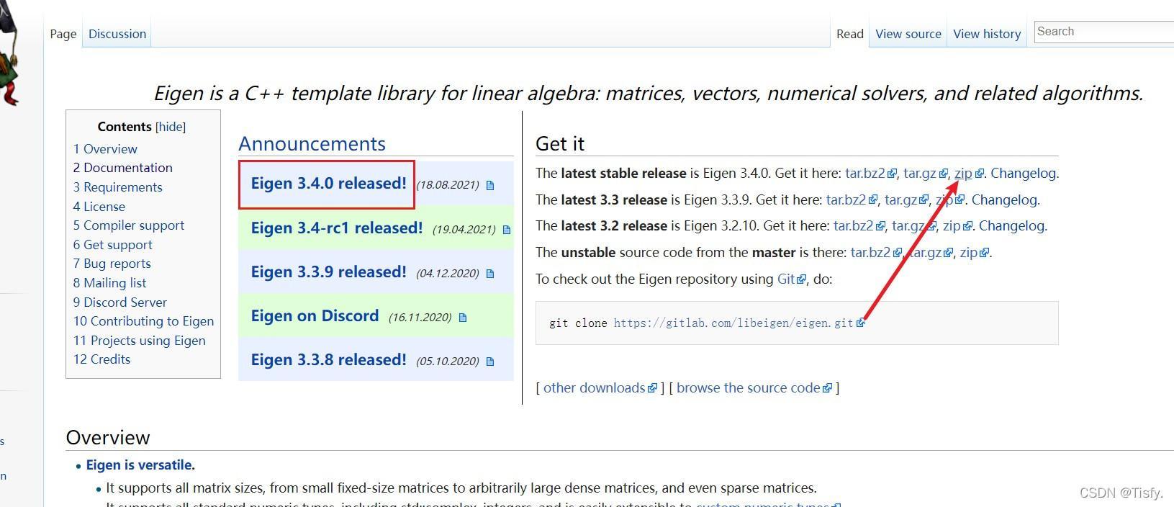Viewport: 1174px width, 507px height.
Task: Open document icon beside Eigen 3.4-rc1 announcement
Action: point(506,230)
